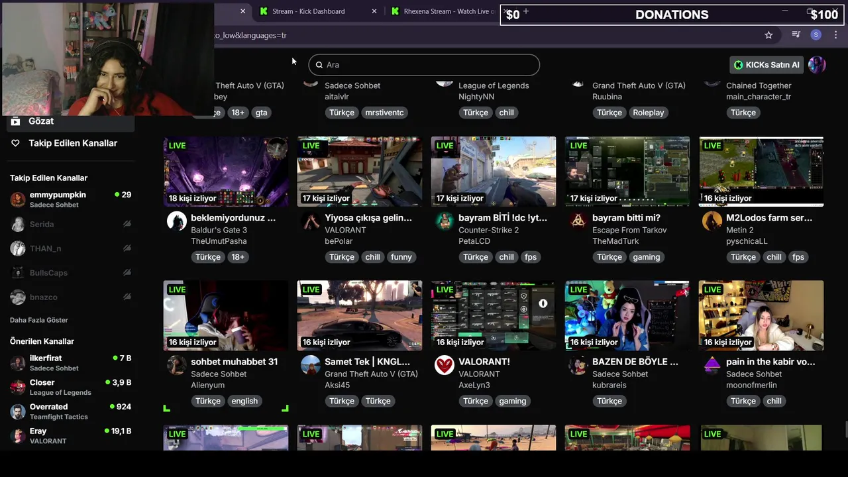Click bePolar streamer avatar
Screen dimensions: 848x477
pyautogui.click(x=310, y=221)
